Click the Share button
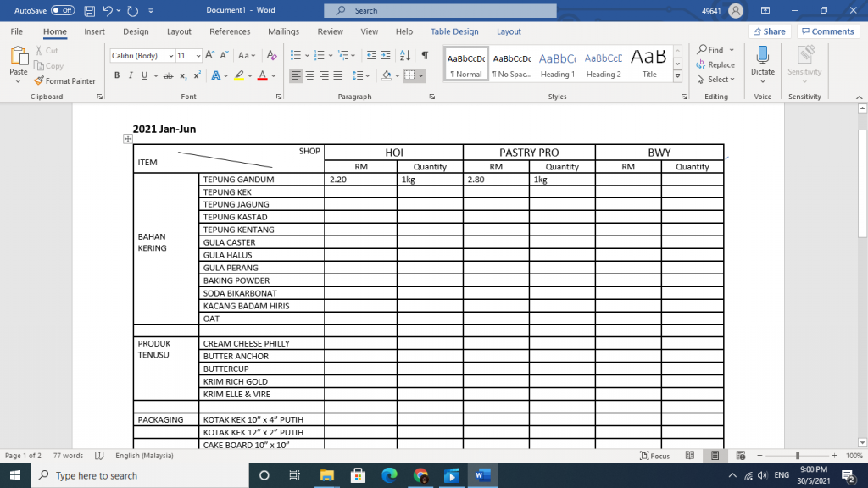 (768, 31)
